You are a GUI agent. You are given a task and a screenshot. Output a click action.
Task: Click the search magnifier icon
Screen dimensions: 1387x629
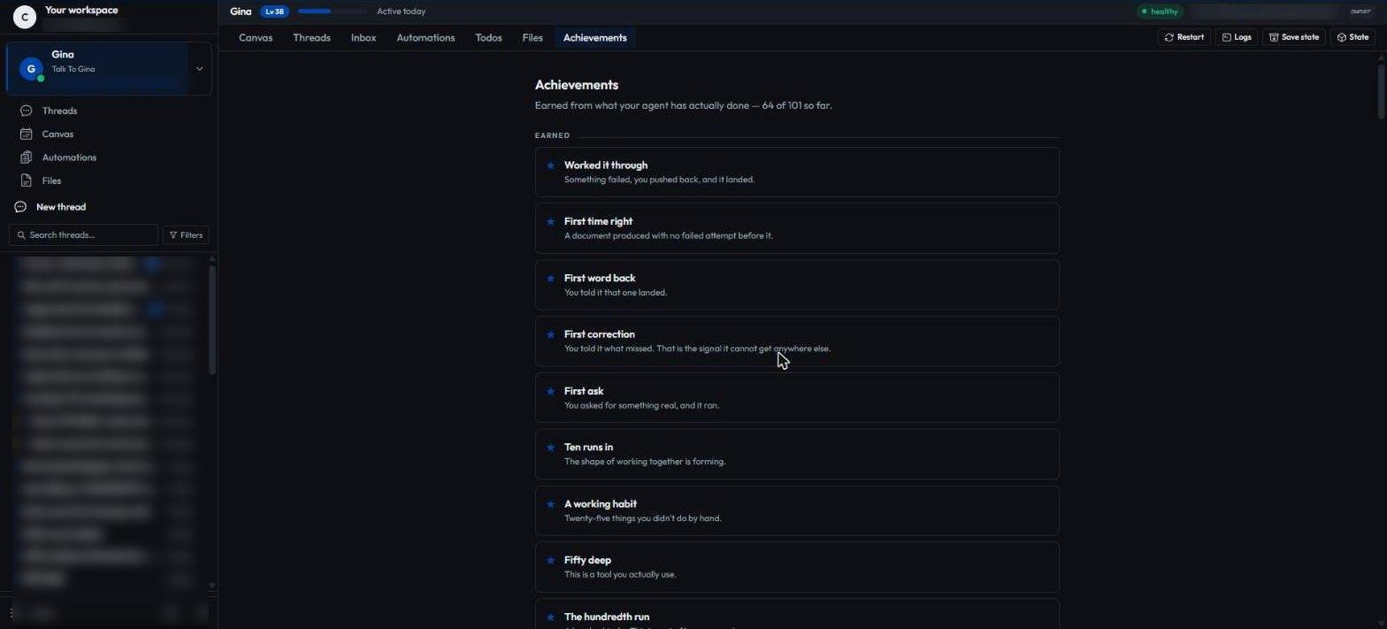click(x=21, y=235)
